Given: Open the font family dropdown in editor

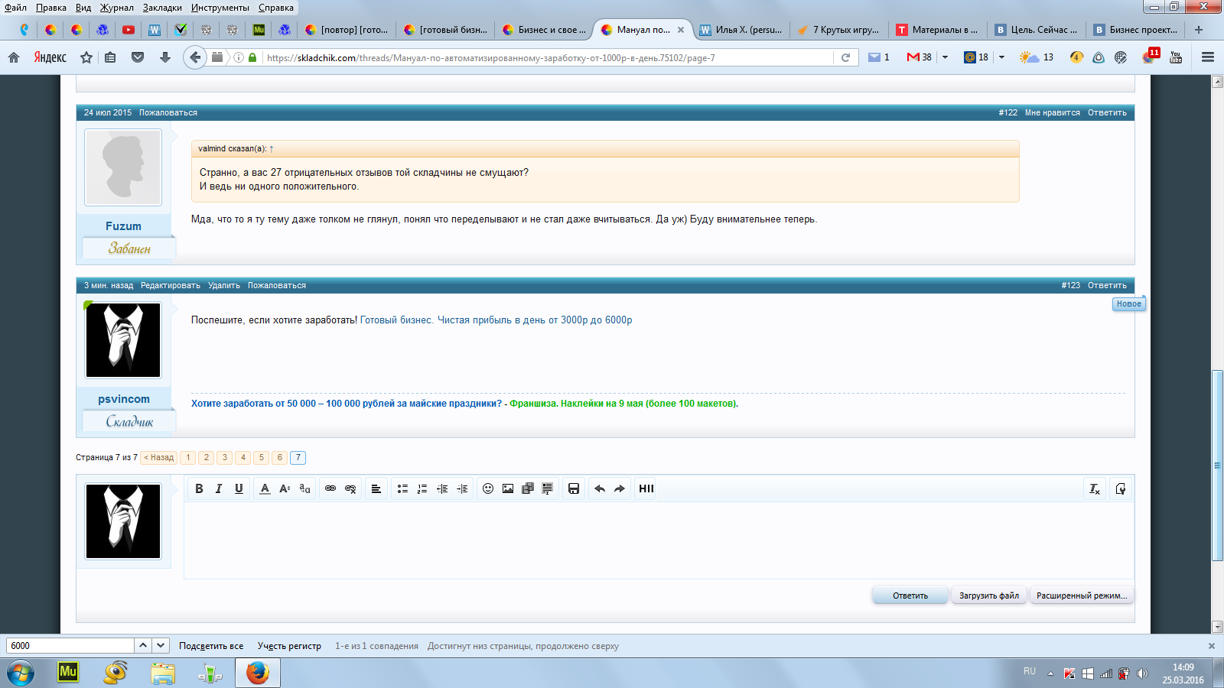Looking at the screenshot, I should click(304, 488).
